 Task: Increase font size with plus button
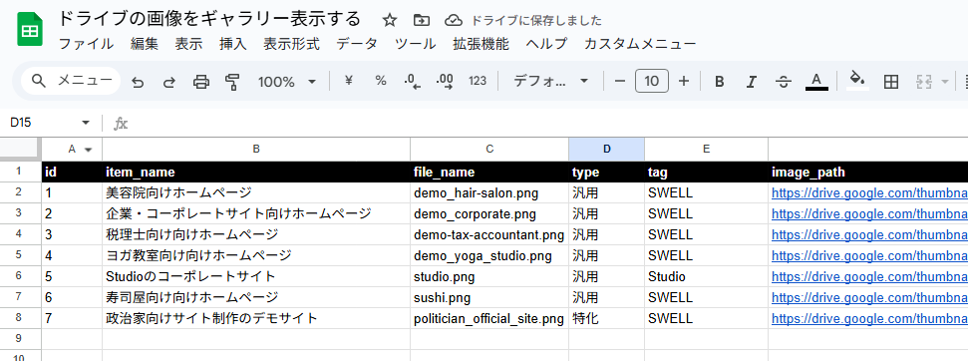tap(684, 81)
